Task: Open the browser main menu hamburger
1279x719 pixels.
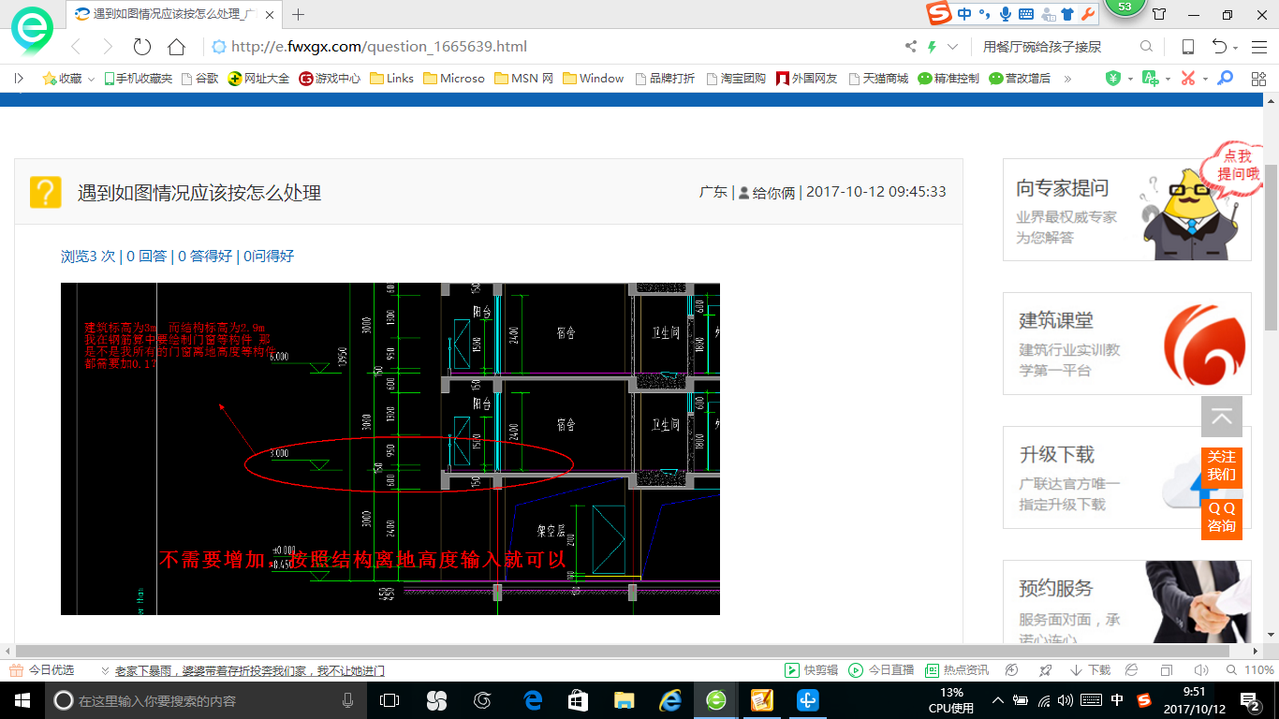Action: 1257,47
